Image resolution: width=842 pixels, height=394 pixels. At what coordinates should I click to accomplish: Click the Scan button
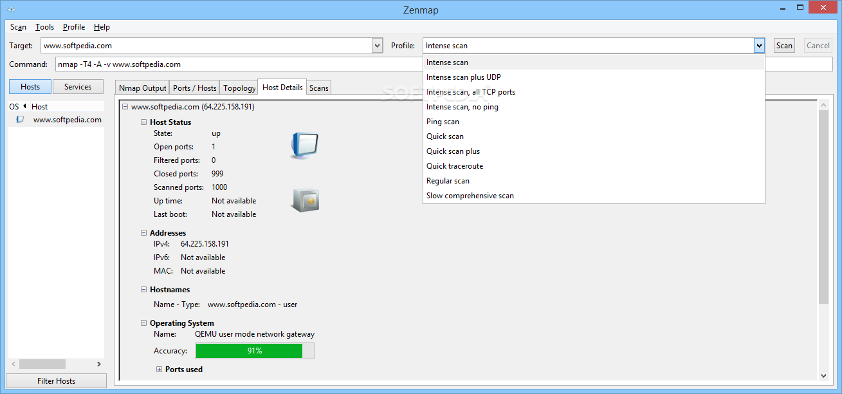(x=784, y=46)
